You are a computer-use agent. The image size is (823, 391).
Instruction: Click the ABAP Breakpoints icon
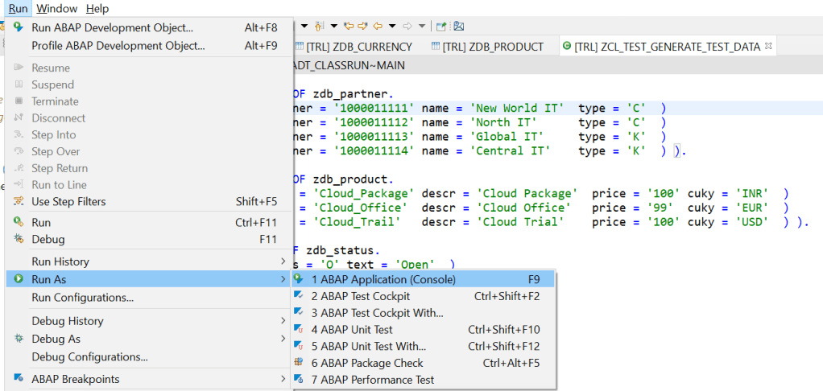[18, 379]
